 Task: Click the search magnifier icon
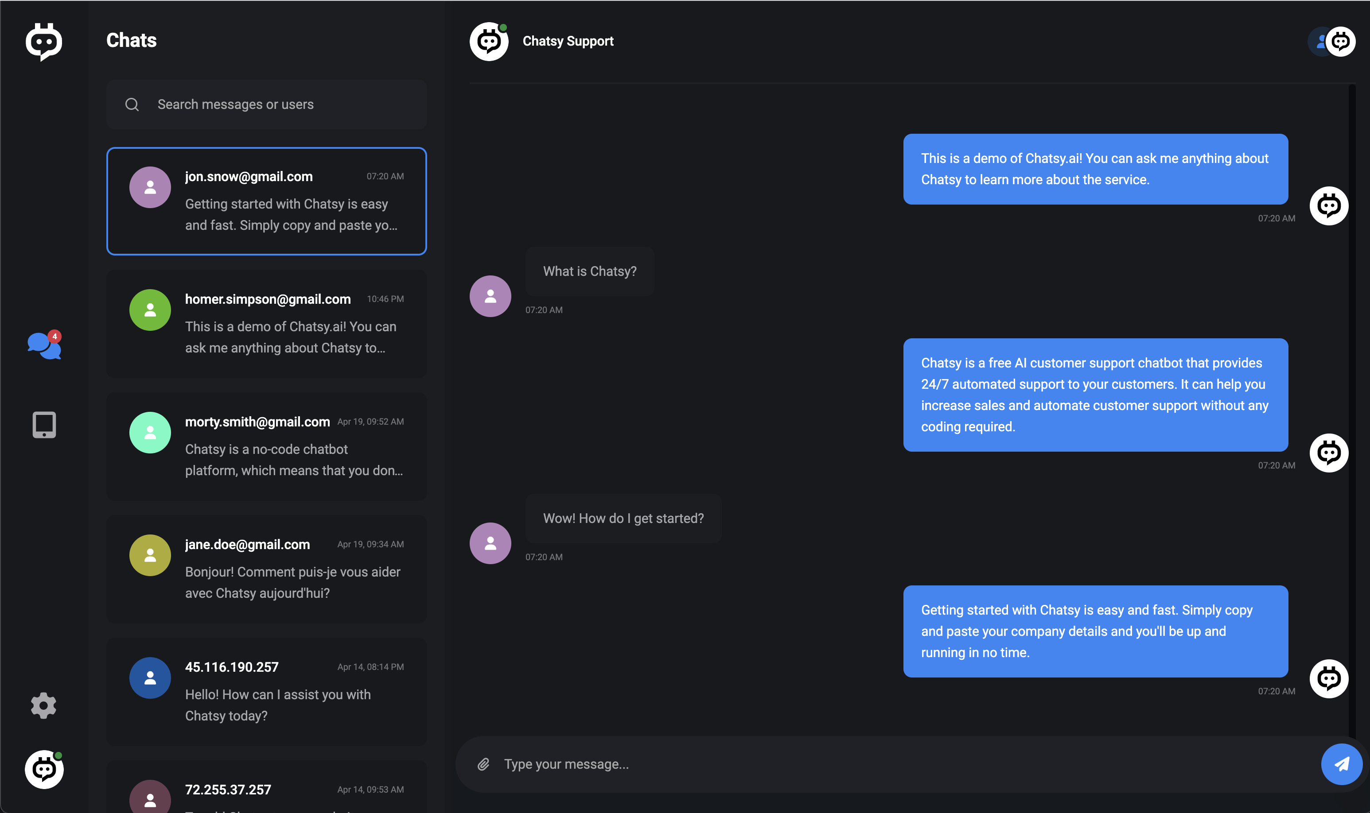(132, 105)
